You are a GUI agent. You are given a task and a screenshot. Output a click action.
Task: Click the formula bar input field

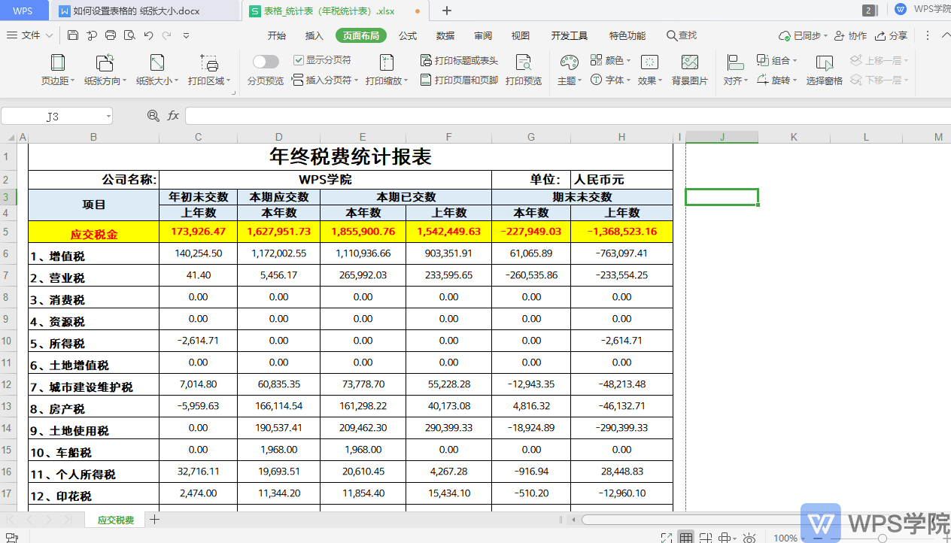tap(567, 116)
